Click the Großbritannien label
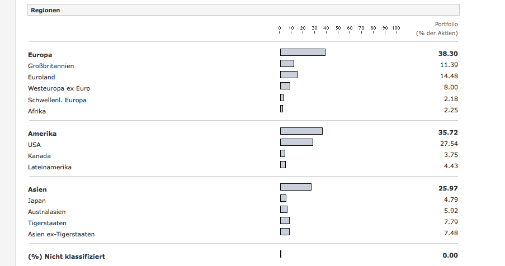 click(x=51, y=66)
